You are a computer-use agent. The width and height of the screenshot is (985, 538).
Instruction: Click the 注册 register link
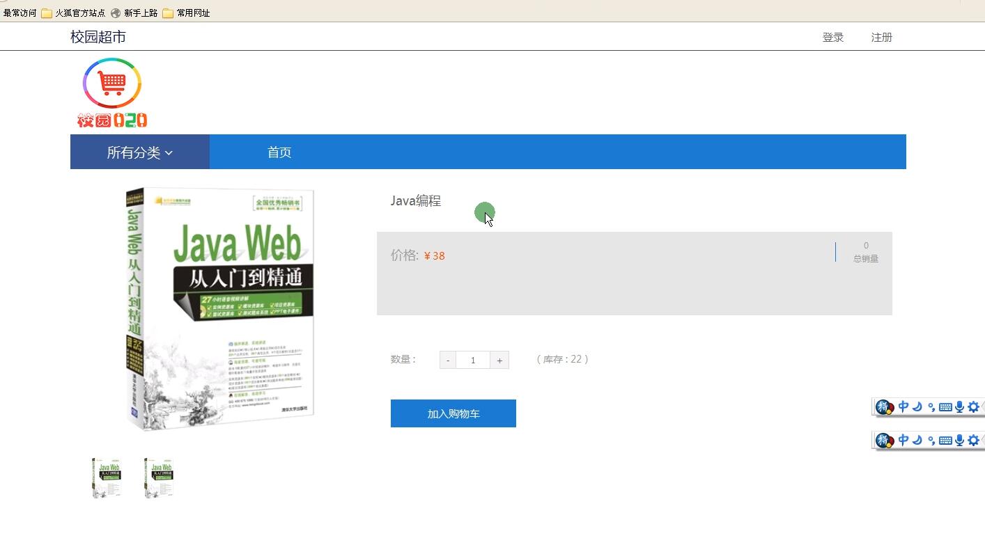click(x=882, y=38)
